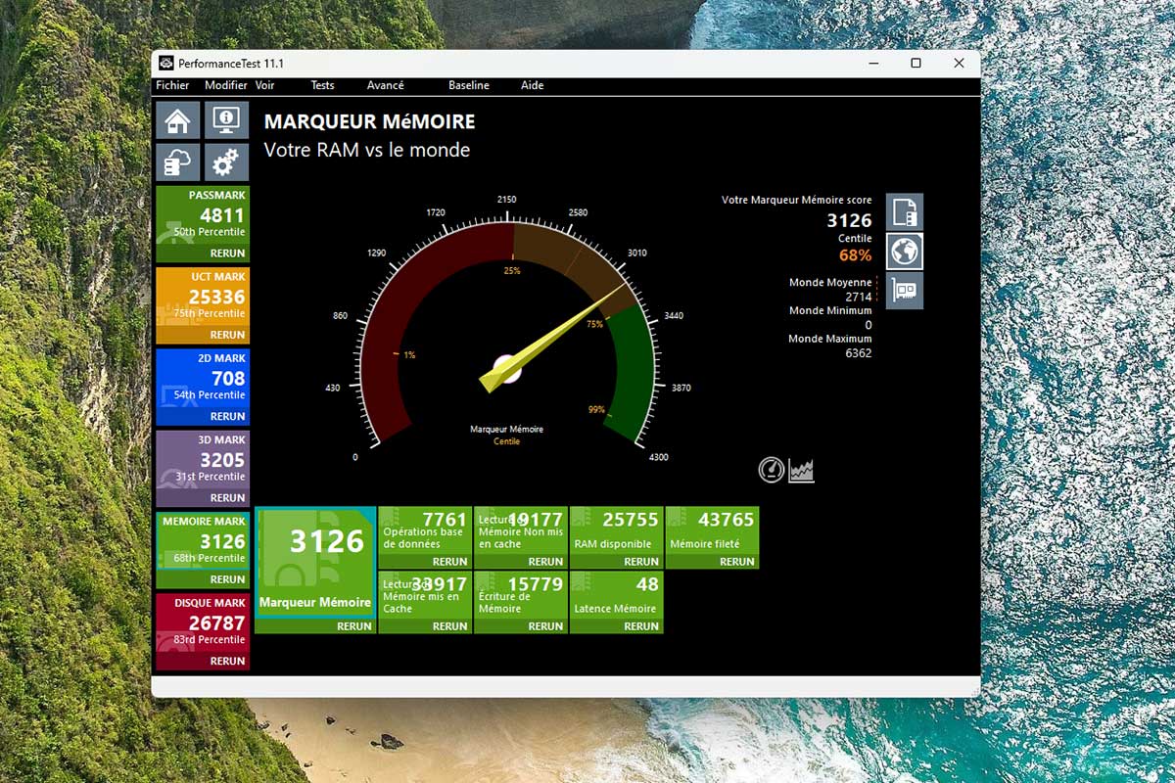Open the Aide menu
The image size is (1175, 783).
(x=532, y=85)
